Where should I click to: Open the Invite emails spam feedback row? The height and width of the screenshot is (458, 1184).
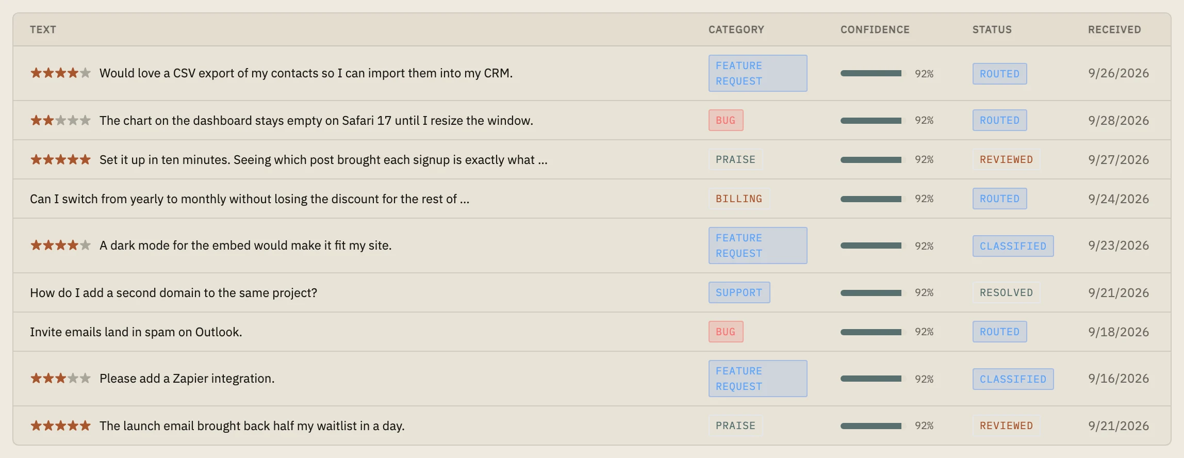(592, 332)
